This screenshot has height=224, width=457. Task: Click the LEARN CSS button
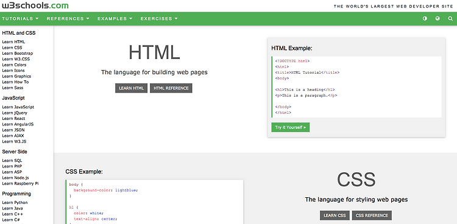coord(335,215)
